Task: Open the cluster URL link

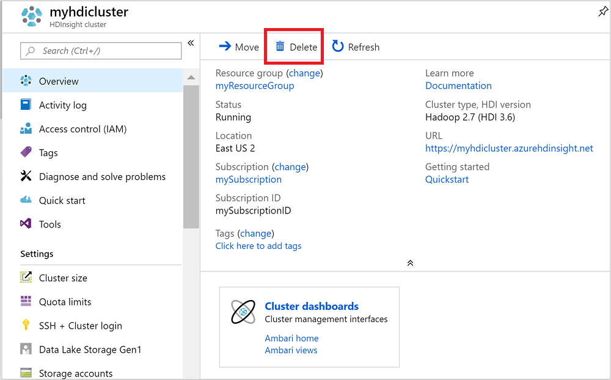Action: coord(509,148)
